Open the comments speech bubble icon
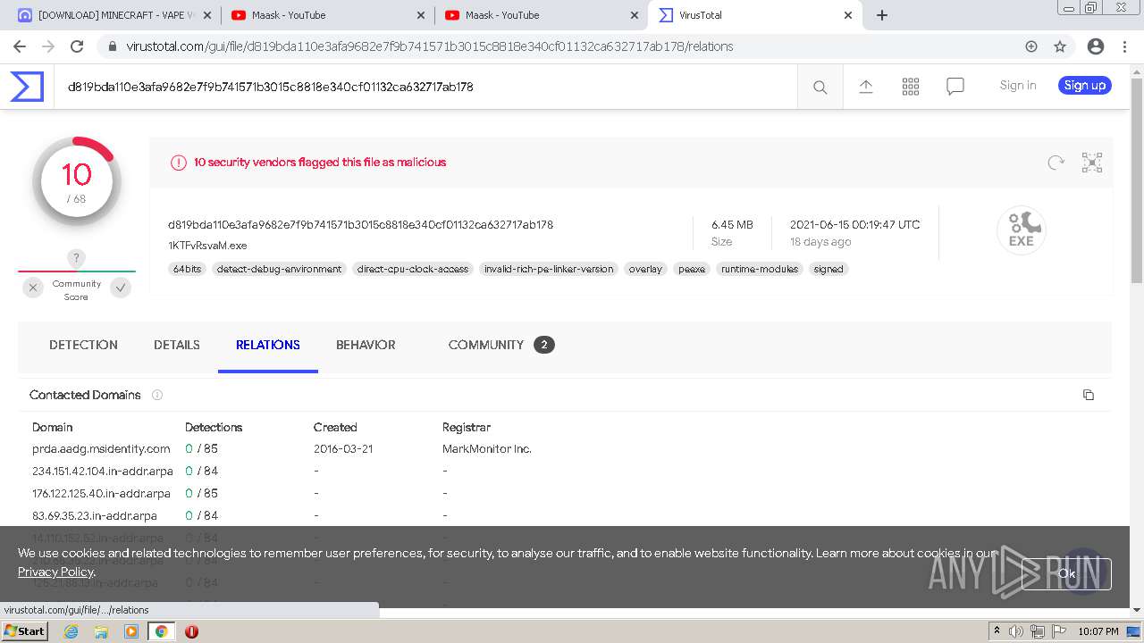This screenshot has width=1144, height=643. point(955,87)
